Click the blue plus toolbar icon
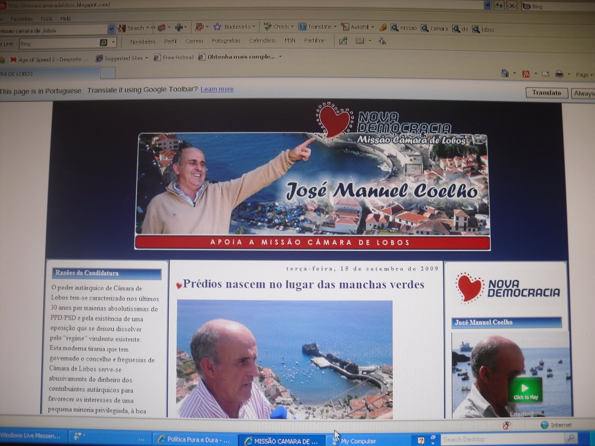Screen dimensions: 595x446 (x=179, y=27)
